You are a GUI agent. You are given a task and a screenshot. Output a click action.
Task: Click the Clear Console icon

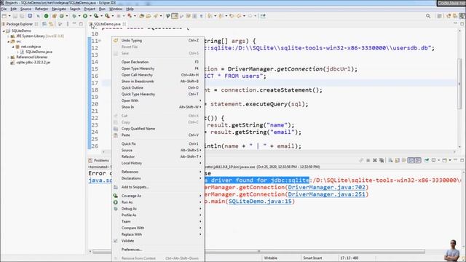(x=390, y=160)
